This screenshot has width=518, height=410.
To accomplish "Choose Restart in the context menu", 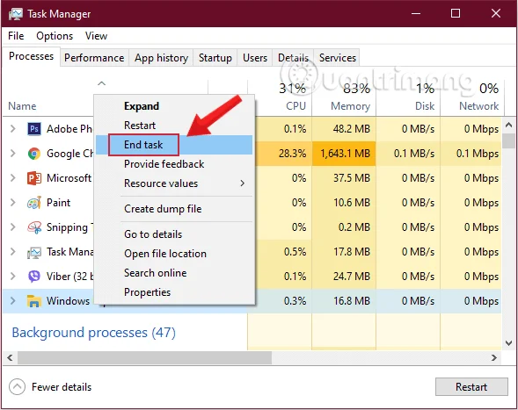I will pyautogui.click(x=175, y=126).
